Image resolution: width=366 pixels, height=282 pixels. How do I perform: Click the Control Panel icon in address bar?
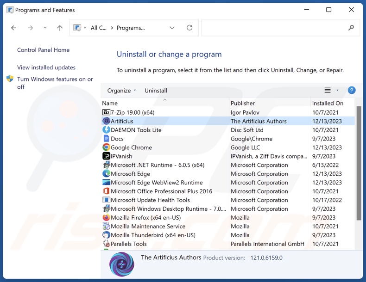[77, 28]
